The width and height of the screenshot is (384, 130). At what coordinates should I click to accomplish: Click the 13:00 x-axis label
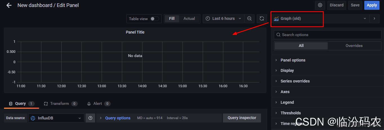point(102,86)
